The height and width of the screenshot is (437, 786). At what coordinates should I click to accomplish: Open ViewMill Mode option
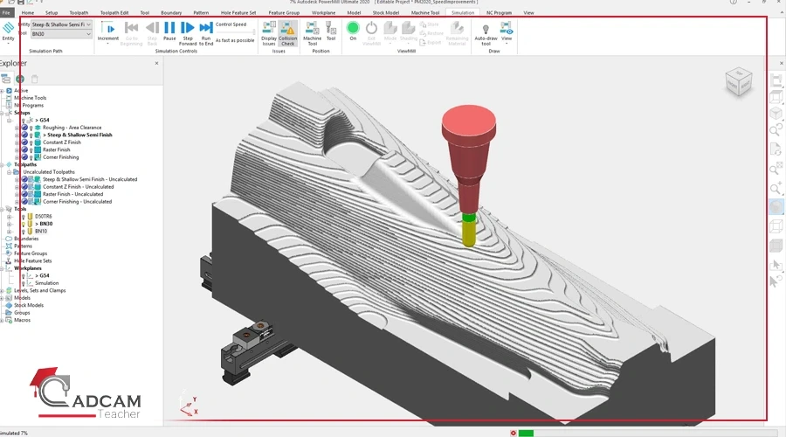pyautogui.click(x=390, y=32)
